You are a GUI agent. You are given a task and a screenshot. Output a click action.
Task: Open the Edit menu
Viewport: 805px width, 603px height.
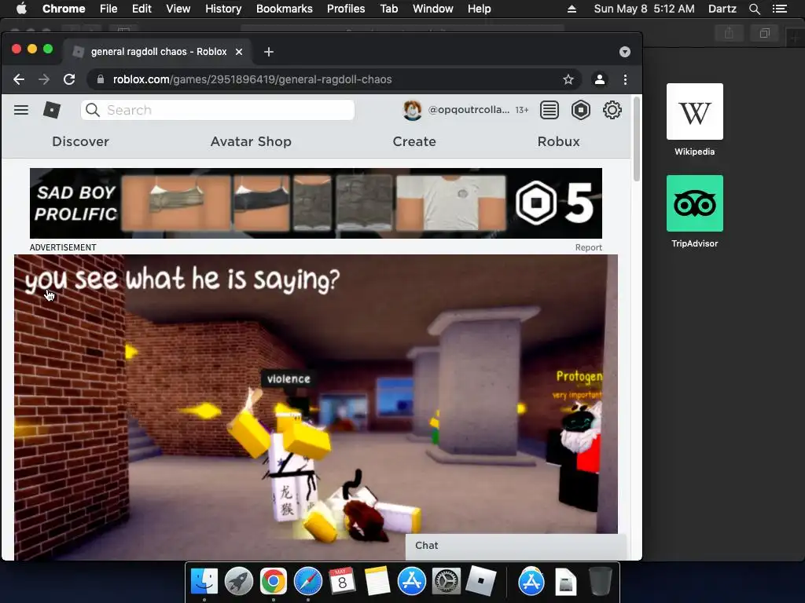(x=142, y=9)
